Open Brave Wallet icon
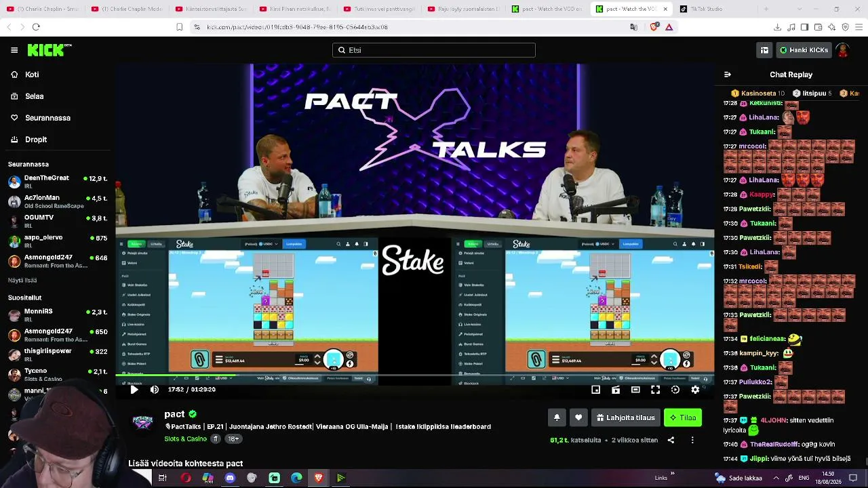This screenshot has width=868, height=488. 818,27
